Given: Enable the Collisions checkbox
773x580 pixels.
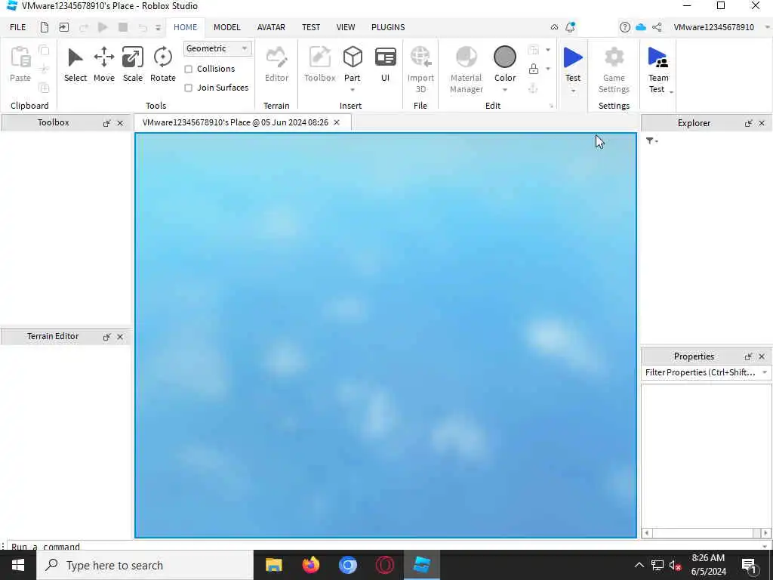Looking at the screenshot, I should pyautogui.click(x=188, y=69).
